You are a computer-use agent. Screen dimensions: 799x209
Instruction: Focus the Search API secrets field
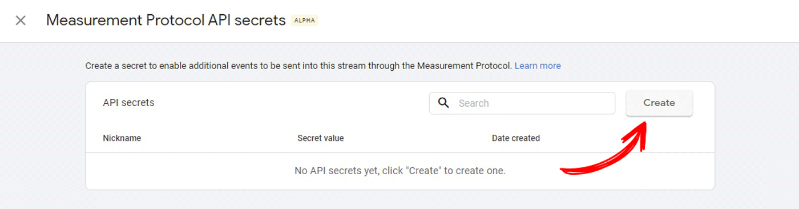(x=522, y=103)
